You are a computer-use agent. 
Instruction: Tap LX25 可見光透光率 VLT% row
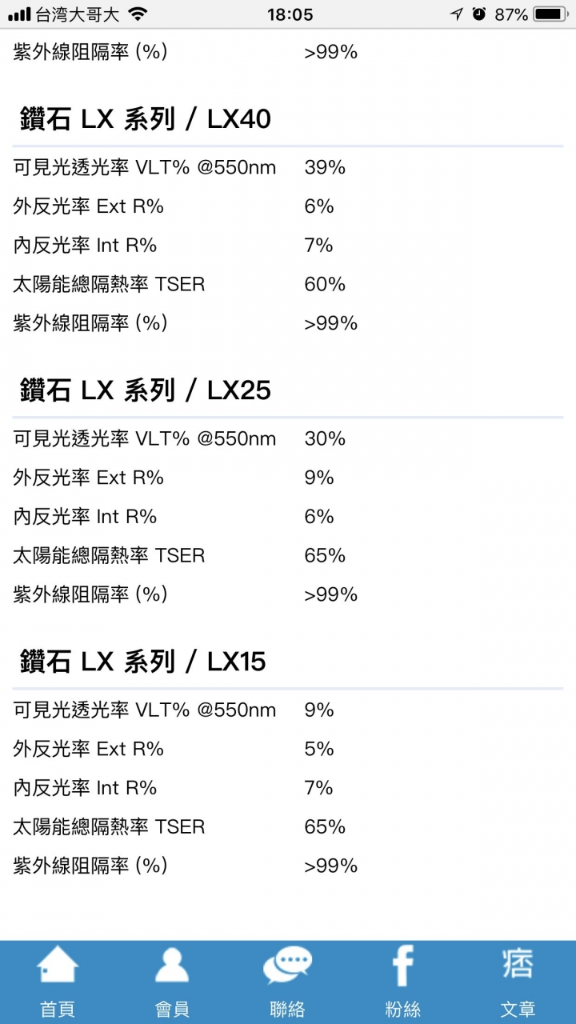(288, 438)
